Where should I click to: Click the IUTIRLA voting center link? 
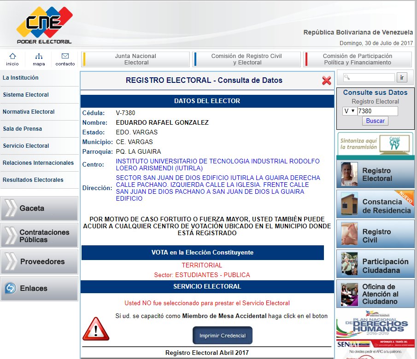[x=217, y=164]
